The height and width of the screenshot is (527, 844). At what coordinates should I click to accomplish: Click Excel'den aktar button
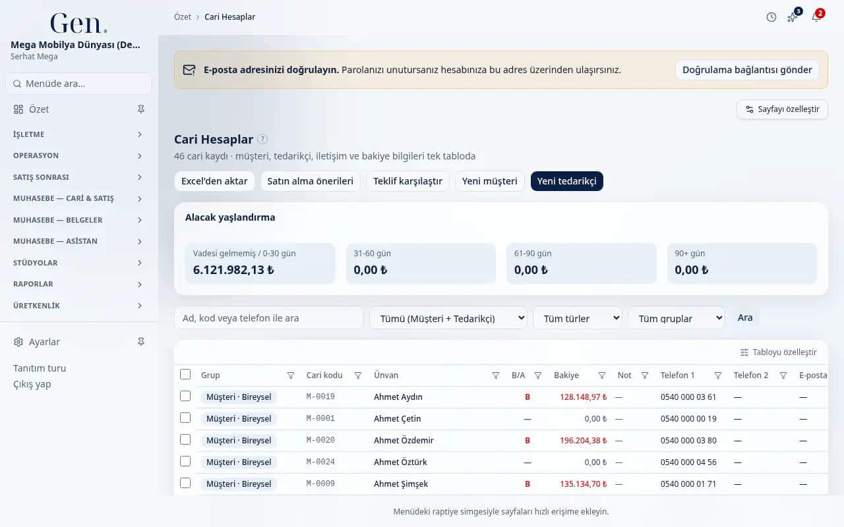pyautogui.click(x=214, y=181)
